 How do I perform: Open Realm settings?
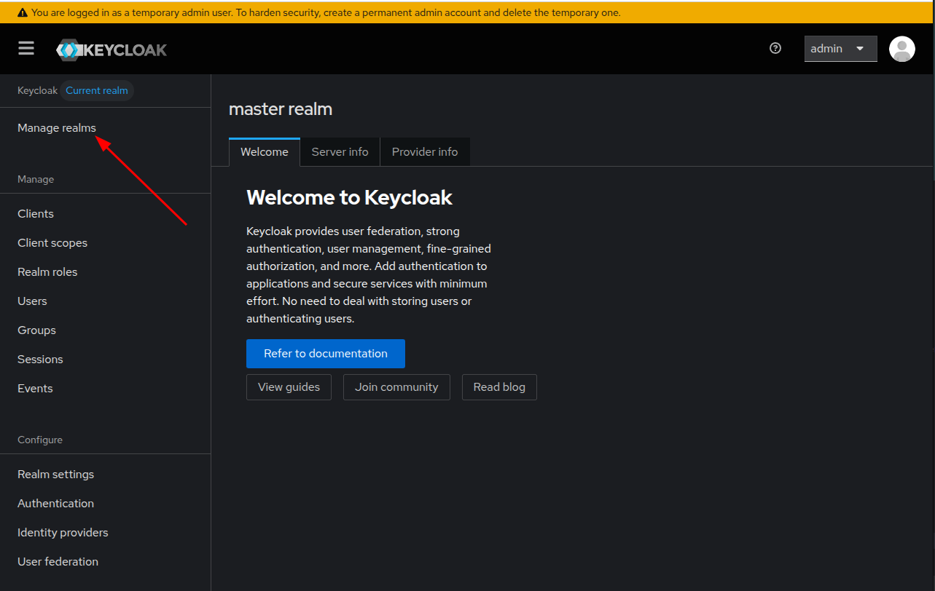(56, 475)
